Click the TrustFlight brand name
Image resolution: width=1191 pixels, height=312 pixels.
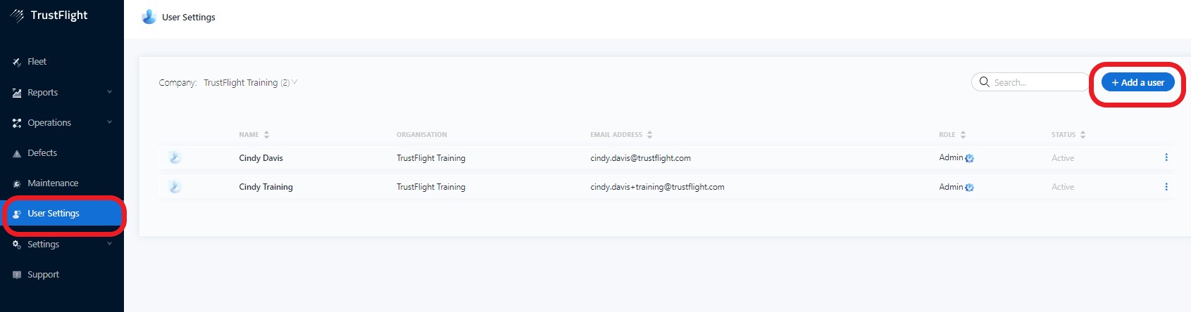(x=59, y=15)
